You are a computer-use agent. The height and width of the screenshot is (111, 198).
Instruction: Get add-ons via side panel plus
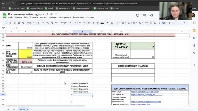[x=194, y=65]
